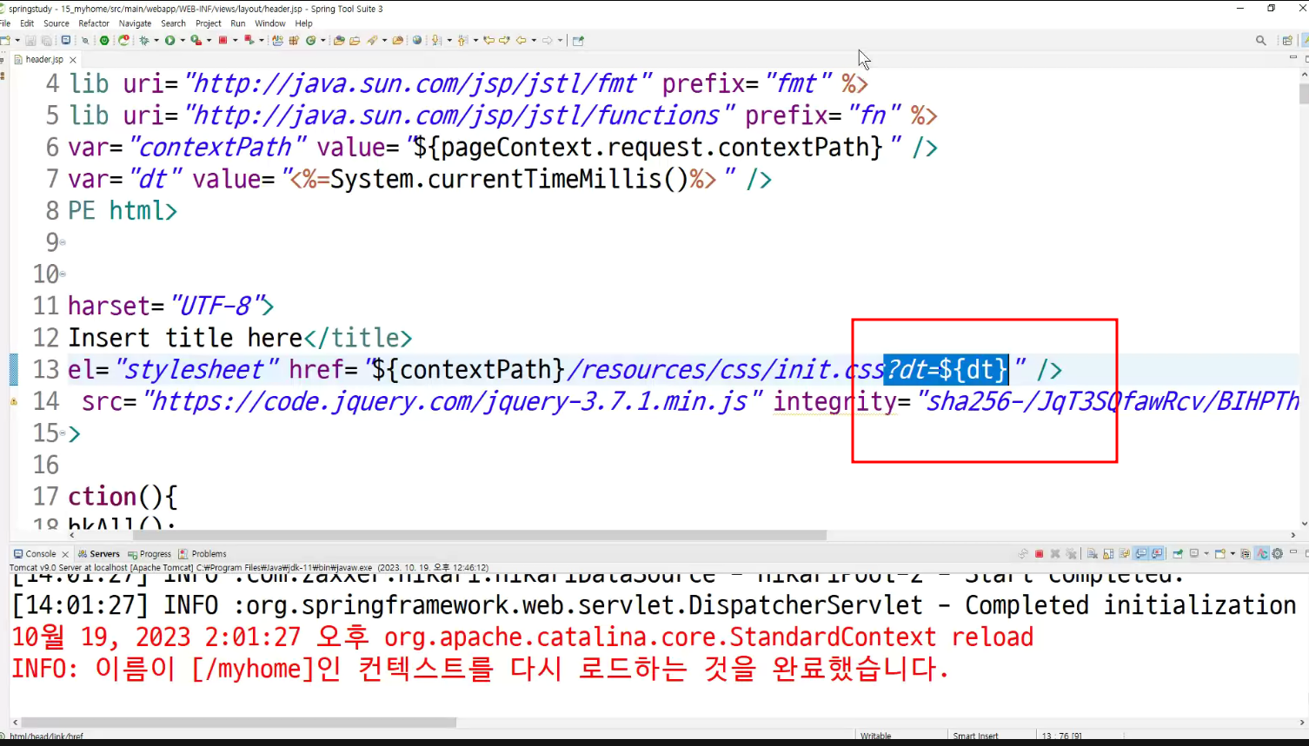The height and width of the screenshot is (746, 1309).
Task: Switch to the Problems tab
Action: (x=203, y=553)
